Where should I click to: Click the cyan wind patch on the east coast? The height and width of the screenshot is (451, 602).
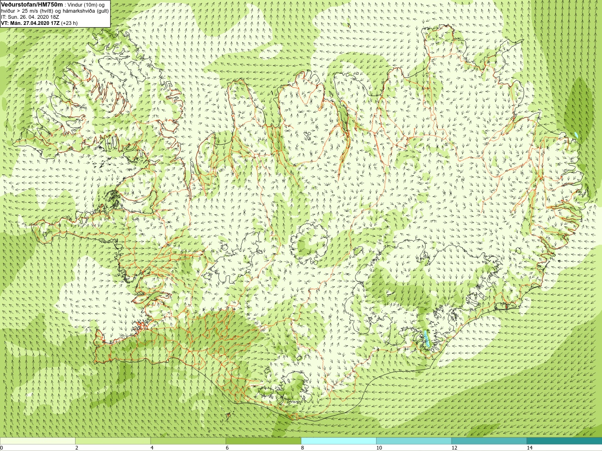[576, 135]
